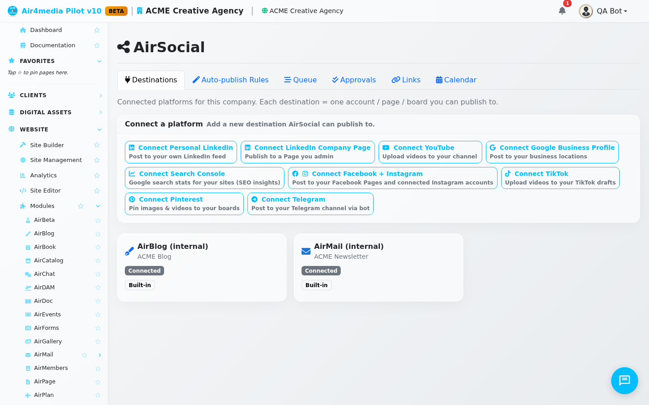Click the Air4media logo icon

[13, 11]
